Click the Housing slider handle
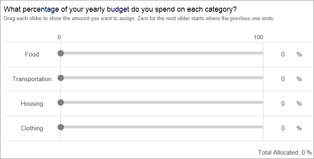This screenshot has height=159, width=314. (61, 103)
